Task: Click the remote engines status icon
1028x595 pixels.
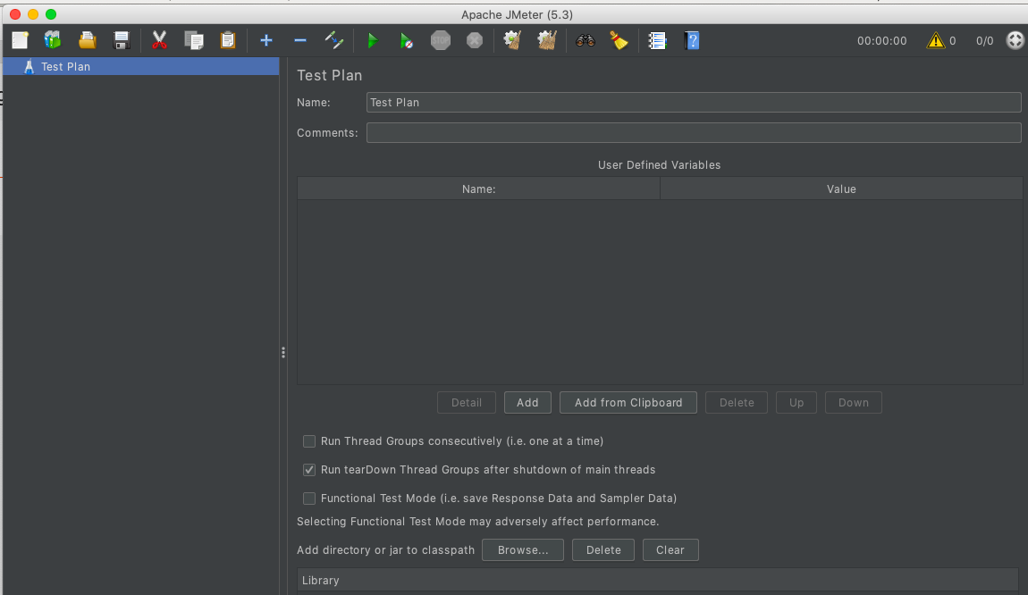Action: click(x=1015, y=40)
